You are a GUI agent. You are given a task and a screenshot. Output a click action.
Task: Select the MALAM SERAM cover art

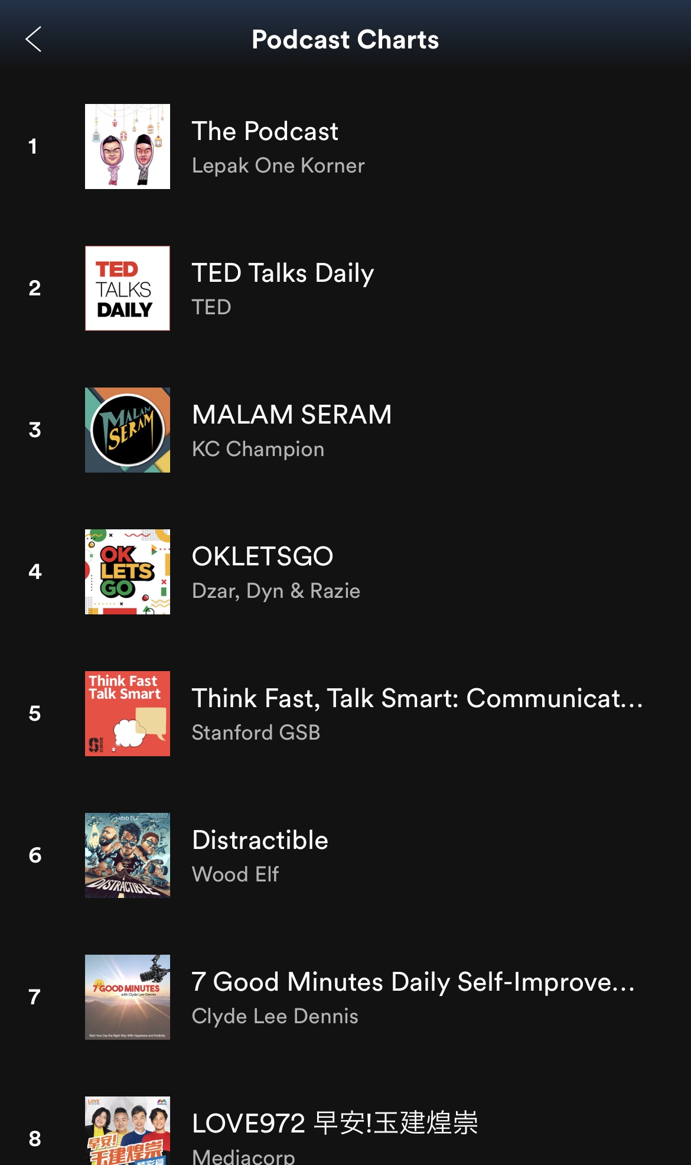click(128, 430)
